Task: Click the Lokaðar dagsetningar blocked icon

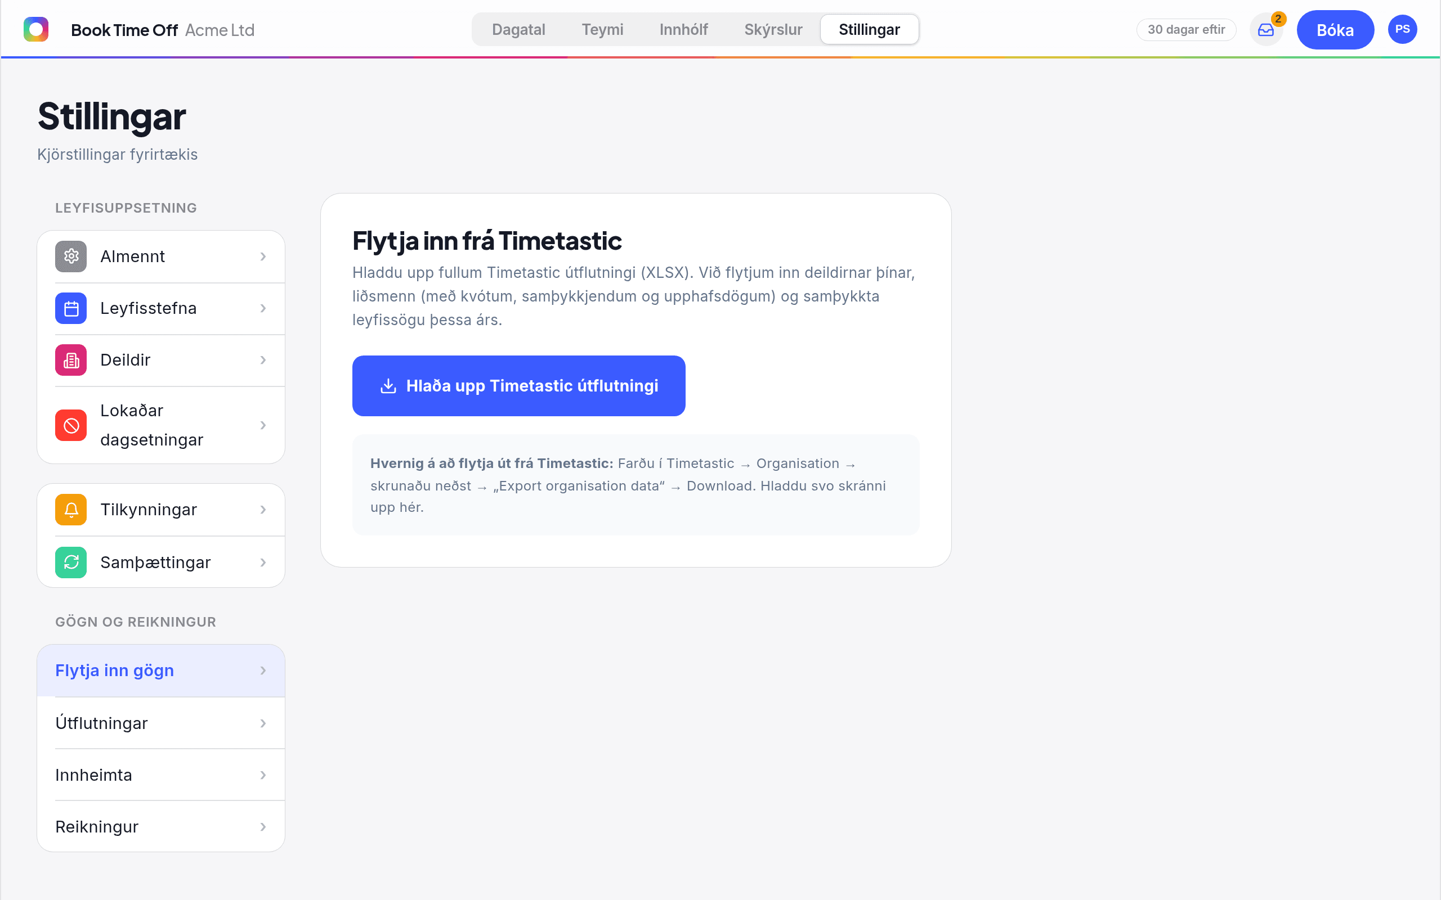Action: (x=71, y=425)
